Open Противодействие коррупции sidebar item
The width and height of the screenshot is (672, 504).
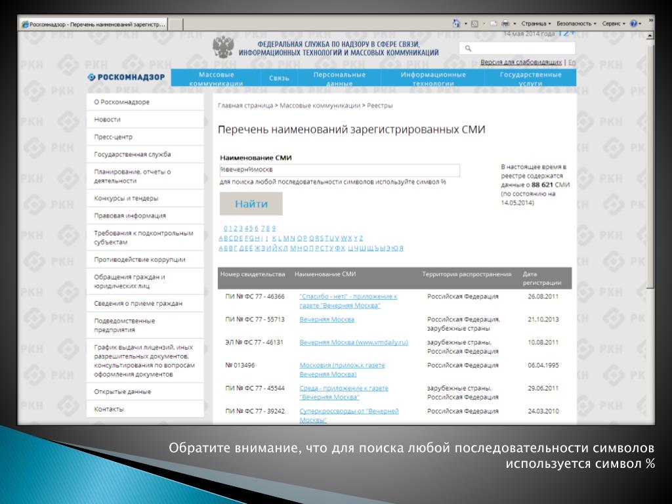(145, 260)
